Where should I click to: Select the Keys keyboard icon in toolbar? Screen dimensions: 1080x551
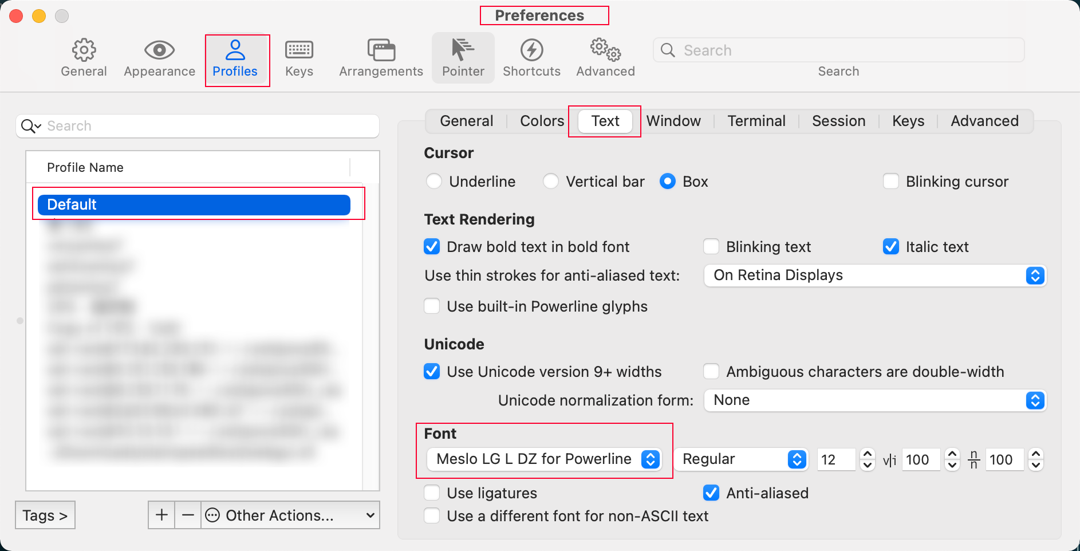click(299, 51)
